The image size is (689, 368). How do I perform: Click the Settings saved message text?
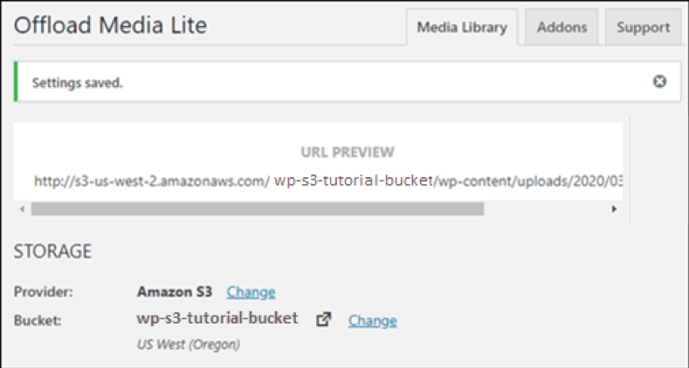78,83
